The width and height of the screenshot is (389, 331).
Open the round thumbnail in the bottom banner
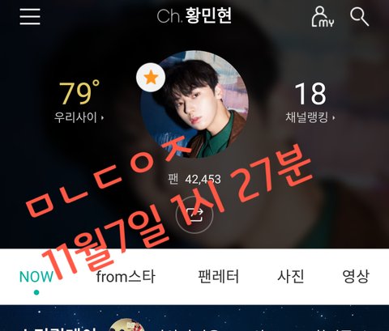coord(126,325)
